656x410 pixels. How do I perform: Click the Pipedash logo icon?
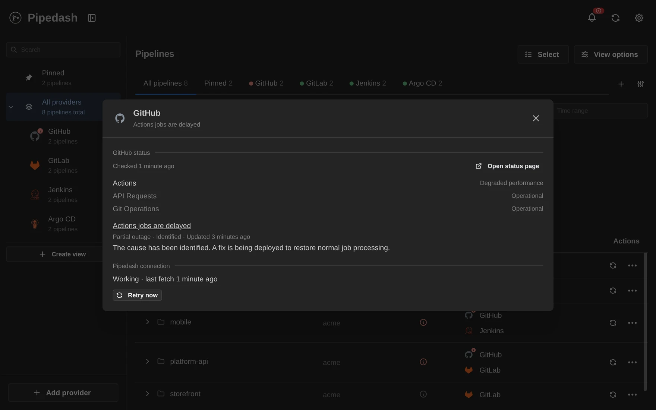(15, 18)
